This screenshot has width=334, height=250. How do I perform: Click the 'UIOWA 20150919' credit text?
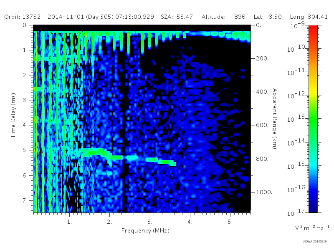(314, 242)
